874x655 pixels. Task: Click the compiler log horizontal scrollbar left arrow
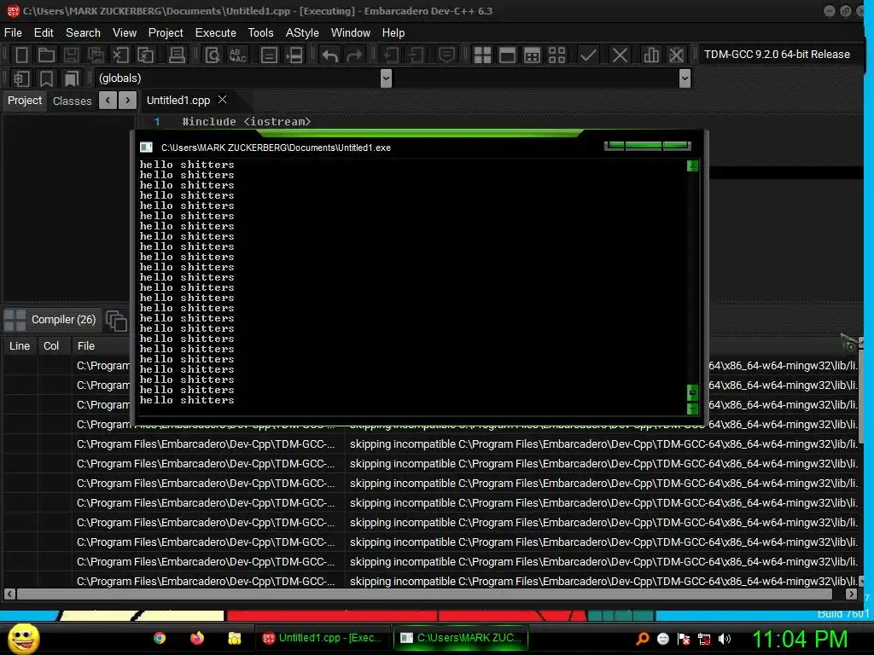[9, 594]
